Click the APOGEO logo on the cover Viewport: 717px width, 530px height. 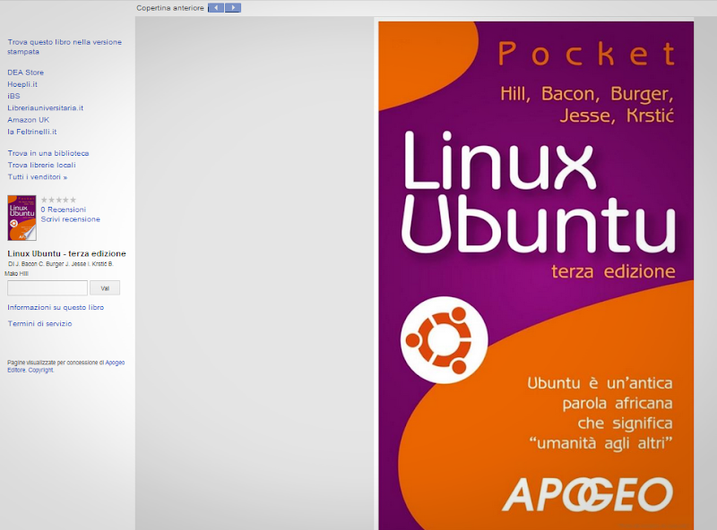588,494
